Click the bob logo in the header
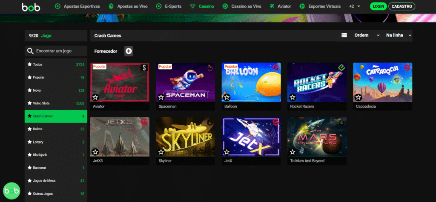This screenshot has height=202, width=436. point(31,7)
